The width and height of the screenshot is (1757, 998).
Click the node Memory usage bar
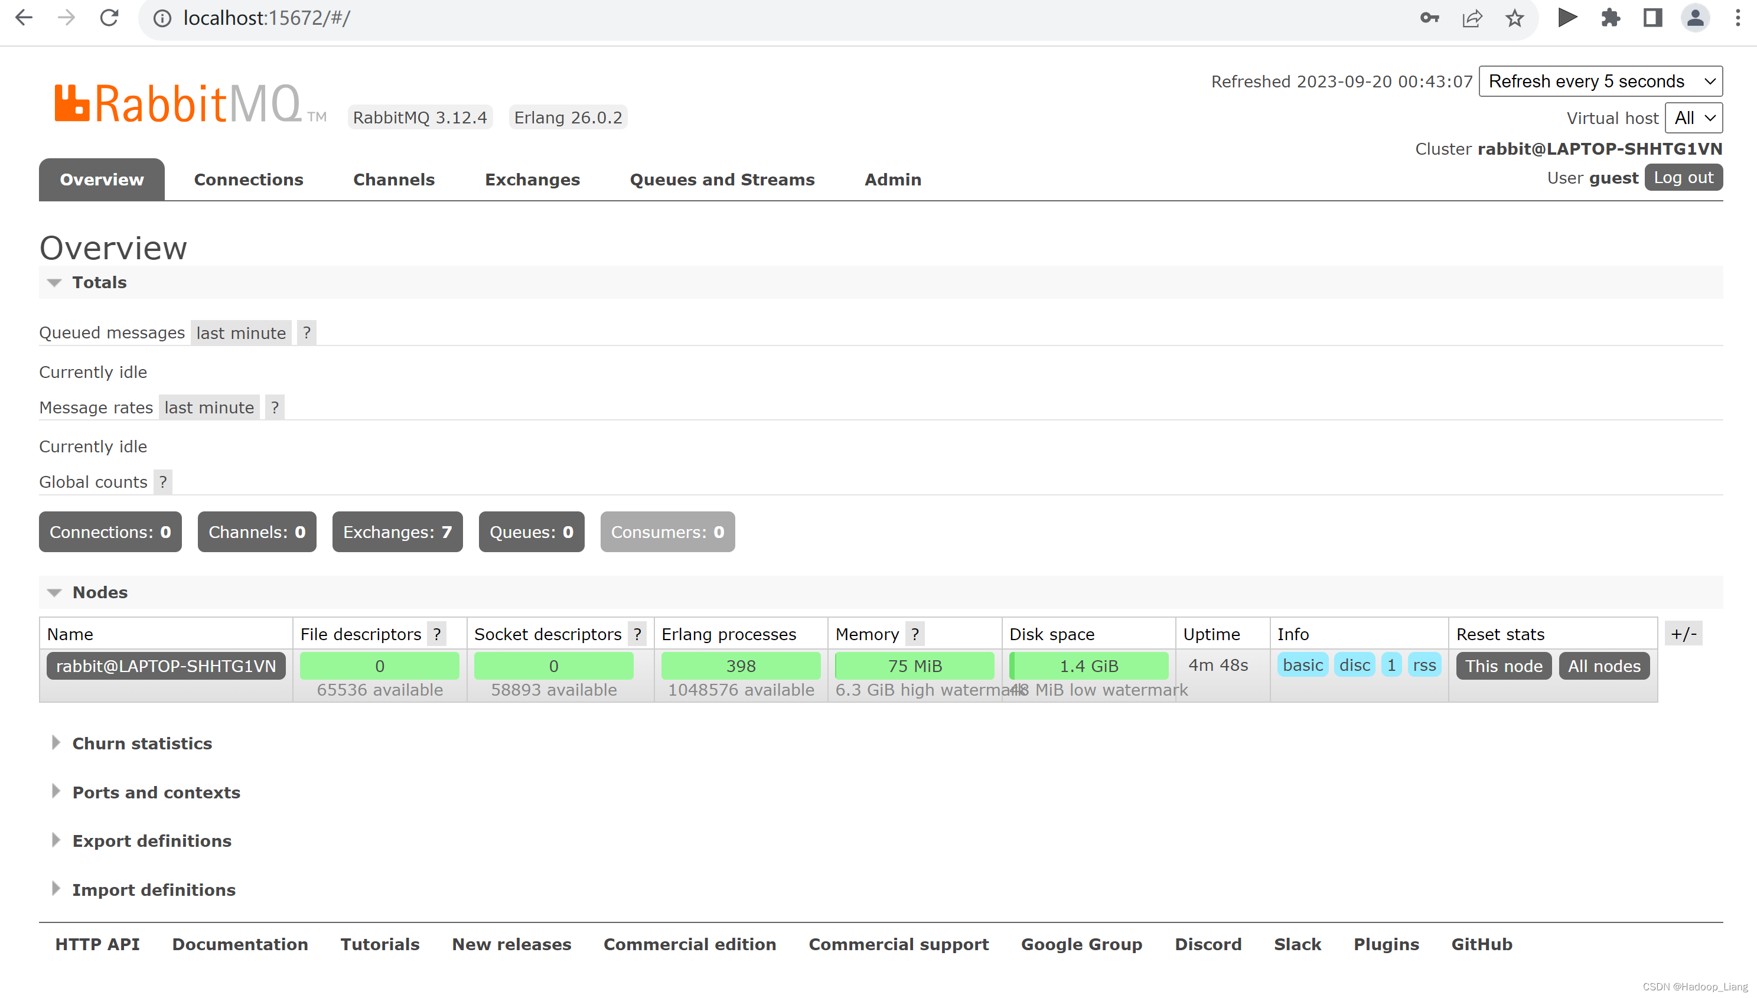coord(914,666)
